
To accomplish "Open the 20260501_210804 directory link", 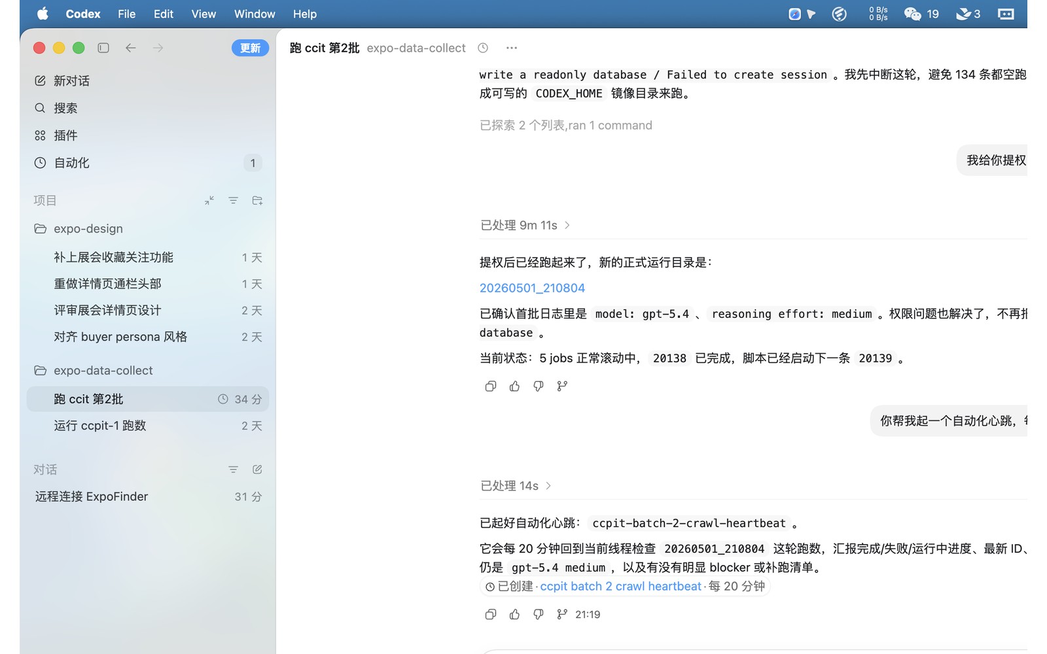I will coord(532,288).
